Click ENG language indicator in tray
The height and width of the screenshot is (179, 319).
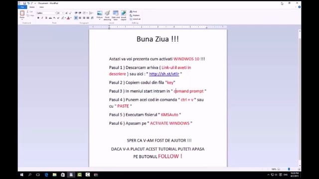286,175
